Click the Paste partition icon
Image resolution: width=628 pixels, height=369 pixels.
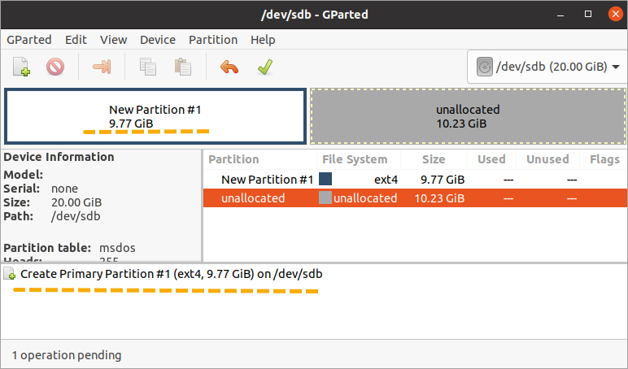(183, 67)
